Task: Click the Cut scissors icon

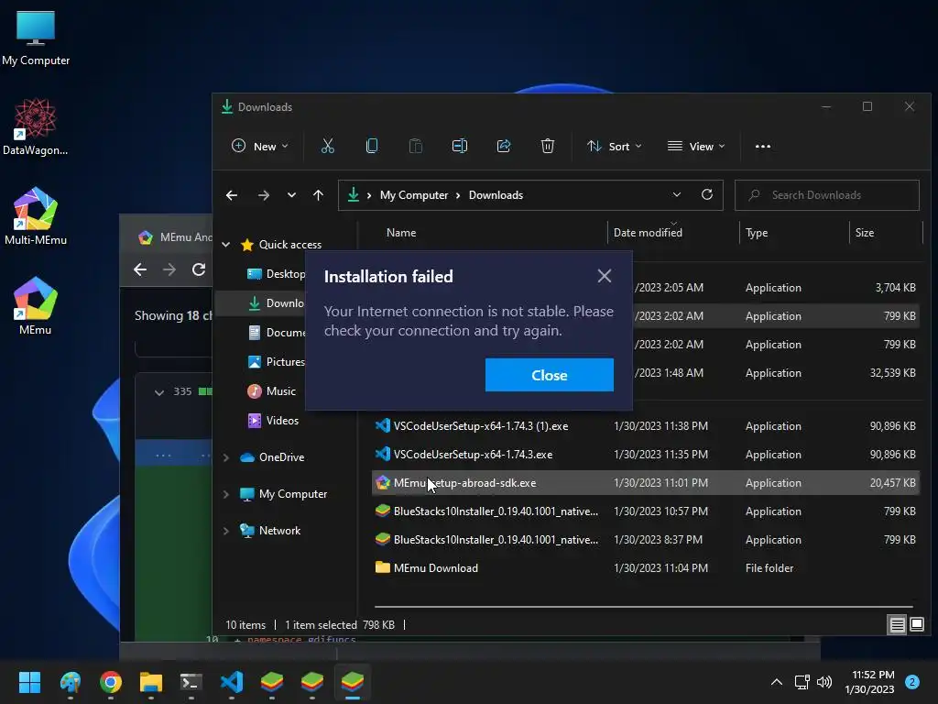Action: 328,146
